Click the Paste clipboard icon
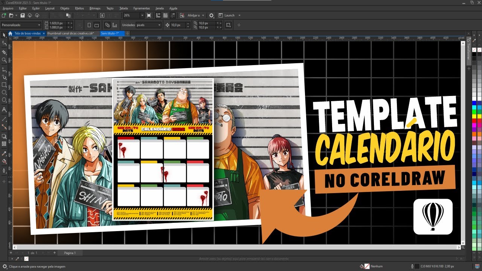482x271 pixels. (68, 15)
